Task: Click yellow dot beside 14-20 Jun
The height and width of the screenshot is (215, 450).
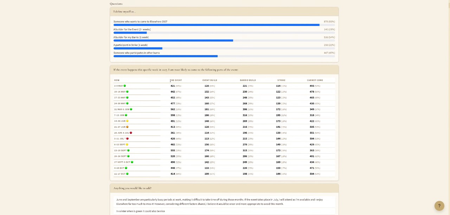Action: point(127,121)
